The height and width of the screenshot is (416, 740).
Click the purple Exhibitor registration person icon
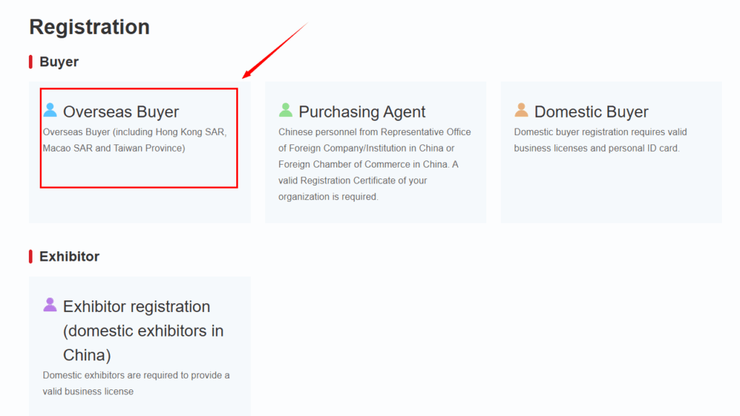click(50, 305)
